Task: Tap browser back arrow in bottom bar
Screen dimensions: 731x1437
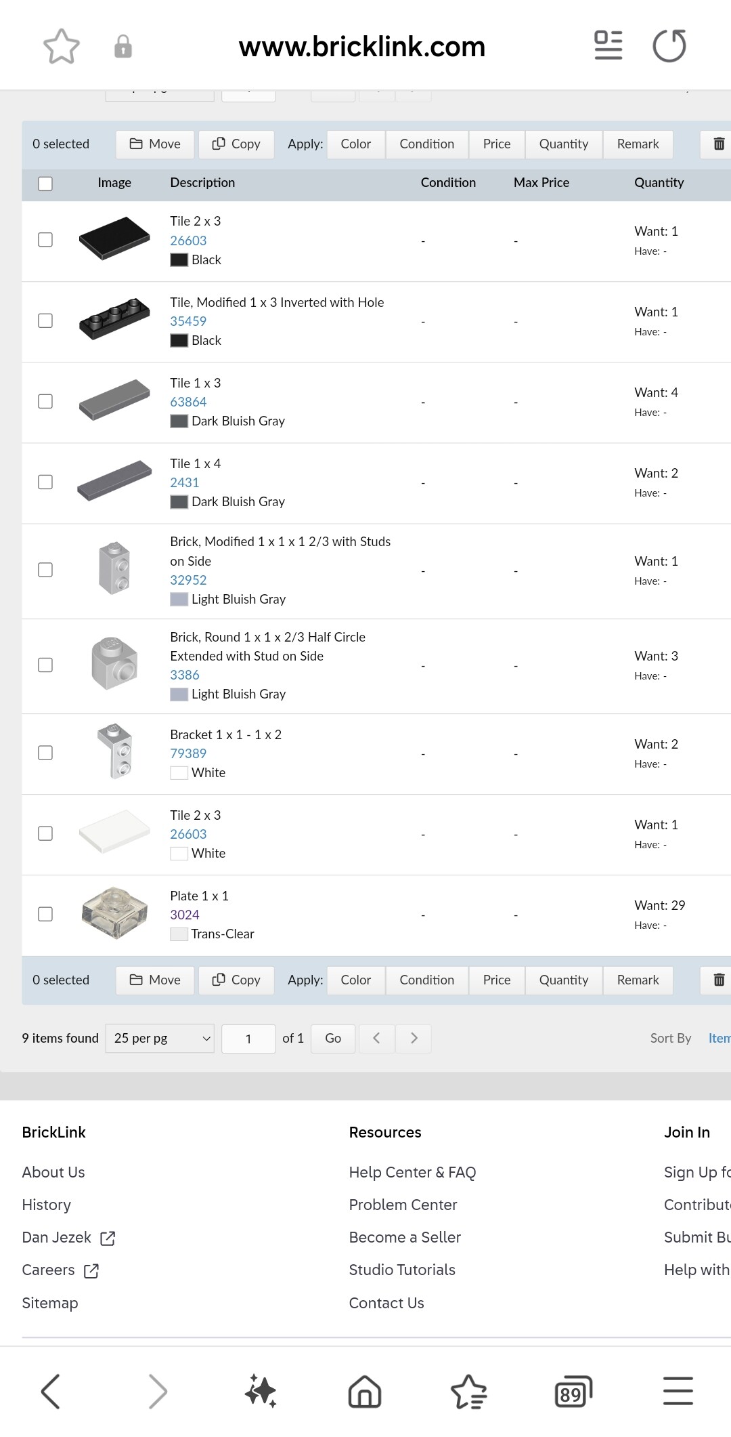Action: 51,1392
